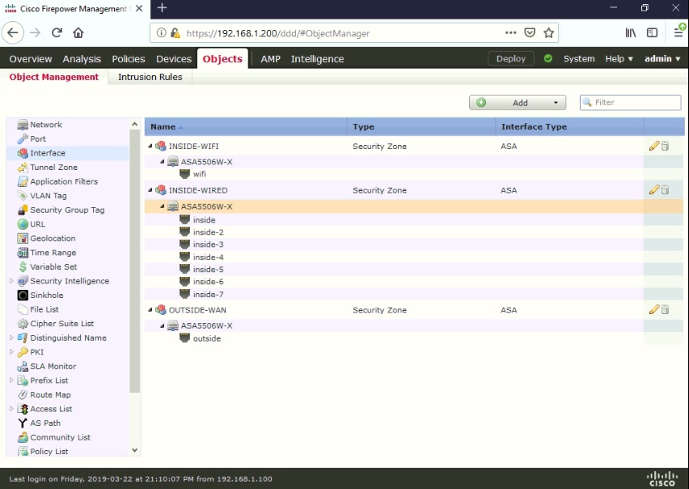
Task: Click the Deploy button
Action: (510, 57)
